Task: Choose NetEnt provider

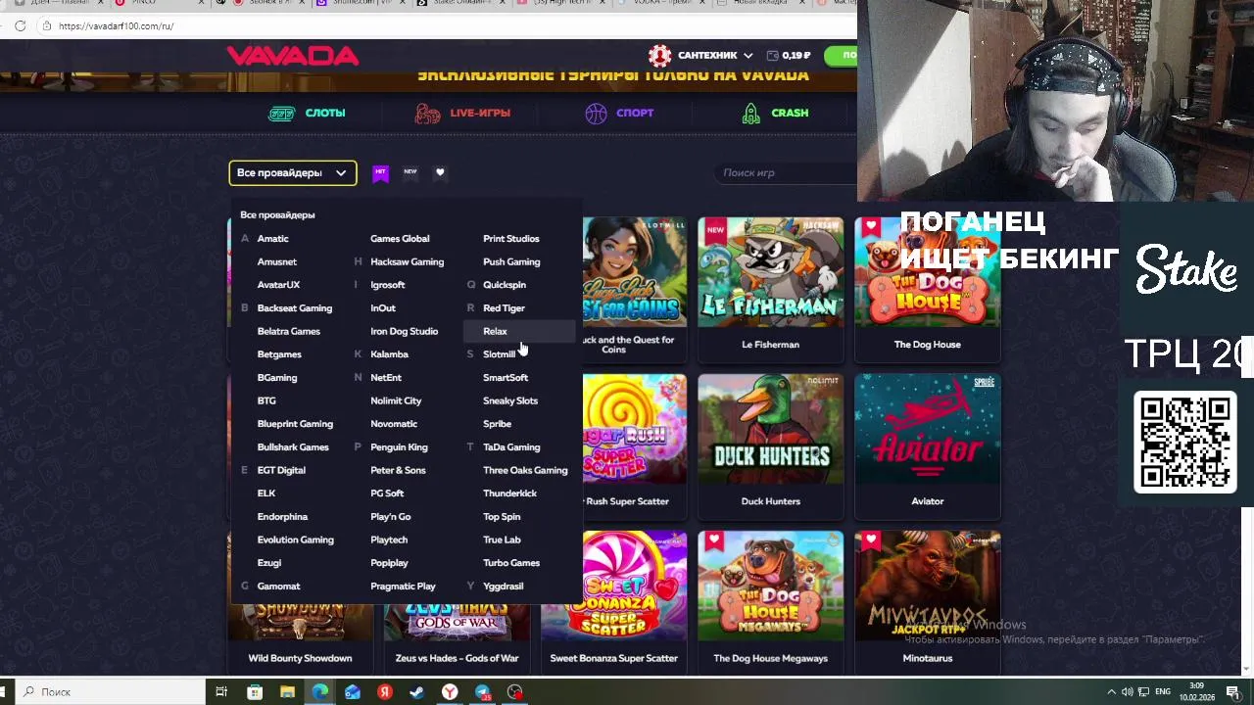Action: point(386,378)
